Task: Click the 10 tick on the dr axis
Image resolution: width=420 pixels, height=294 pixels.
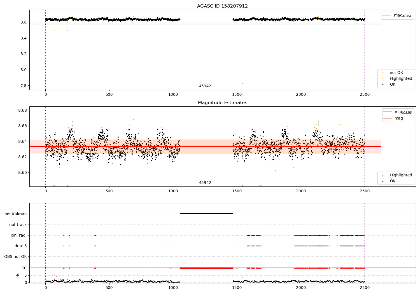Action: [x=24, y=268]
